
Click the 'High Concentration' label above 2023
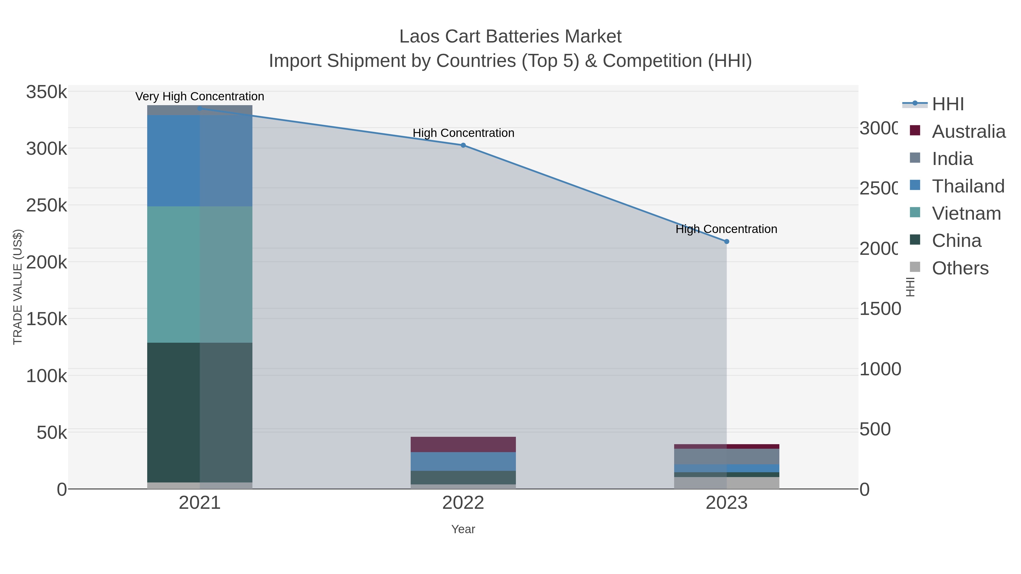[x=727, y=229]
